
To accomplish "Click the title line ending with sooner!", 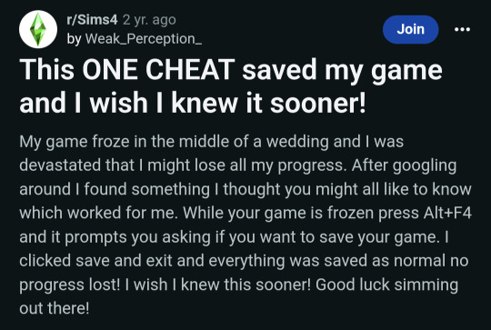I will tap(193, 104).
